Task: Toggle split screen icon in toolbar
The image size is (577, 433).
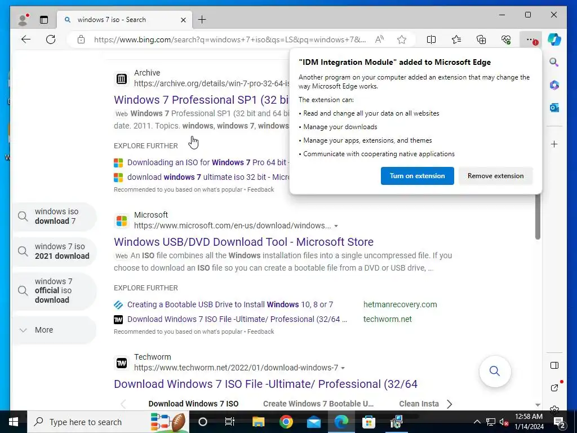Action: (x=431, y=39)
